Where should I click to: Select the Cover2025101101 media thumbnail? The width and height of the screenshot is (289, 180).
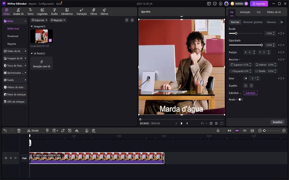pyautogui.click(x=42, y=36)
